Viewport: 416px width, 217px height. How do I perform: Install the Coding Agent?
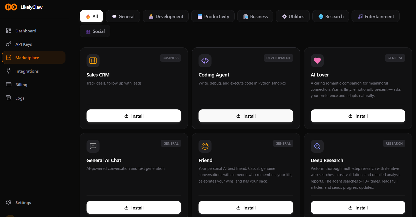point(246,116)
